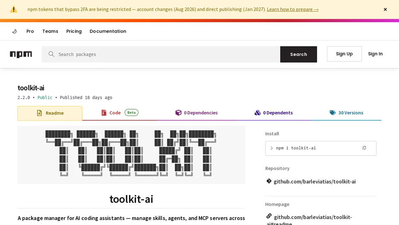
Task: Click the warning triangle icon in the banner
Action: tap(14, 9)
